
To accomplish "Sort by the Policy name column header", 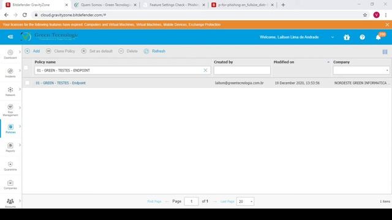I will (x=45, y=62).
